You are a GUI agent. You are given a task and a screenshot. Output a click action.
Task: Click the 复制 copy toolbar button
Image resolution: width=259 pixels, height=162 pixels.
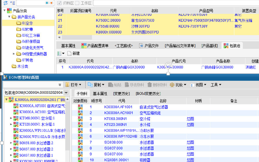click(x=97, y=85)
